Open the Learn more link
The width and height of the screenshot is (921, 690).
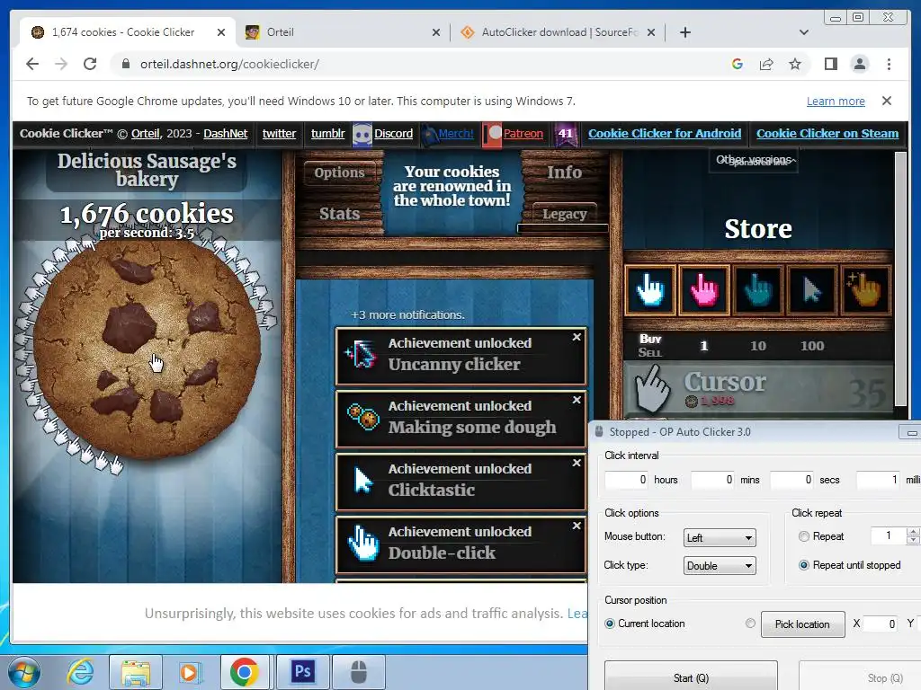tap(836, 101)
